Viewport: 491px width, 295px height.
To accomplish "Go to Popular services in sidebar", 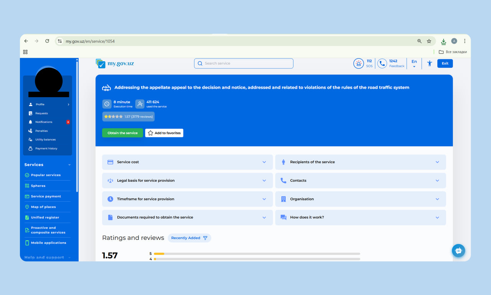I will click(x=46, y=175).
